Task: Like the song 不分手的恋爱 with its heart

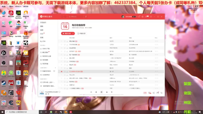Action: pyautogui.click(x=65, y=45)
